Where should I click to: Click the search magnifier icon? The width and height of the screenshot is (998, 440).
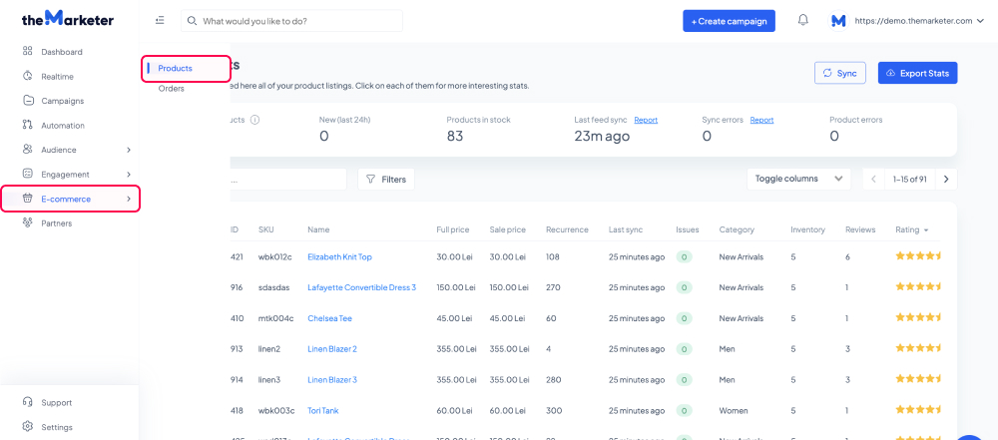click(x=192, y=20)
